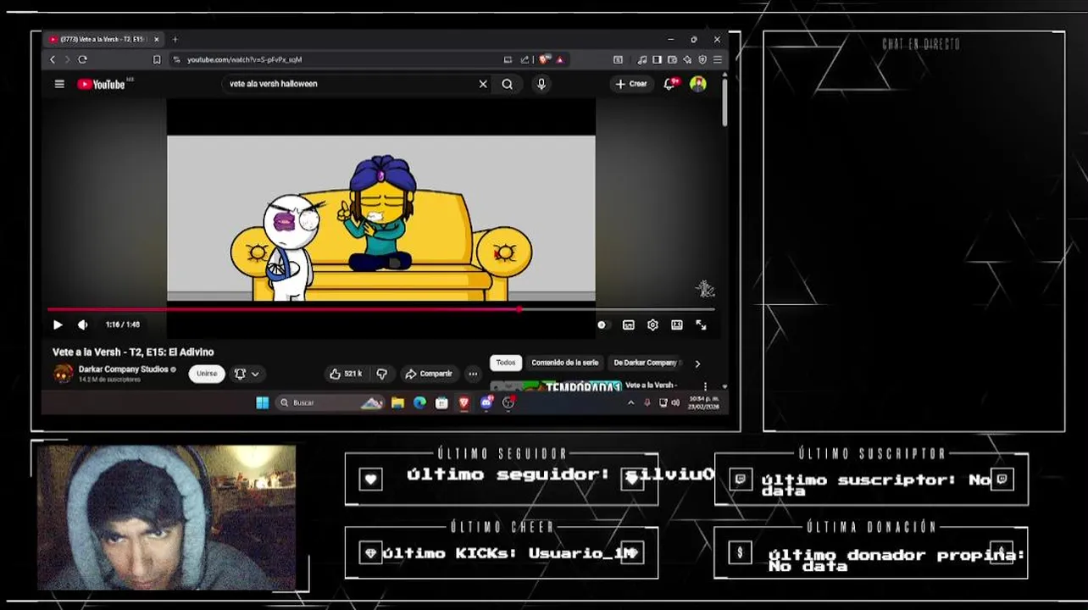Click the progress bar scrubber handle
Viewport: 1088px width, 610px height.
[x=519, y=309]
